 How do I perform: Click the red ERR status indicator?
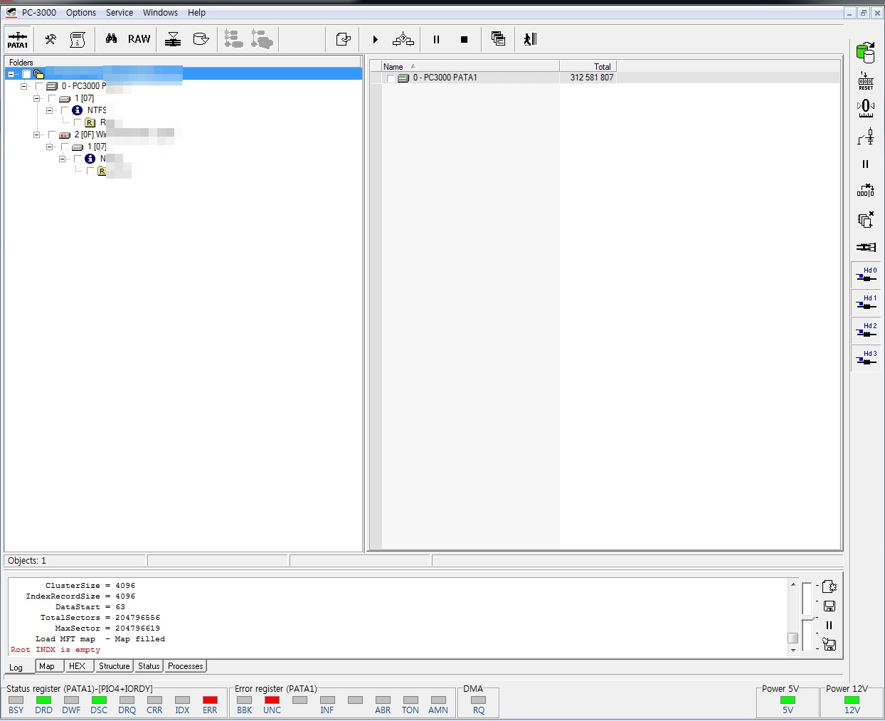(210, 700)
